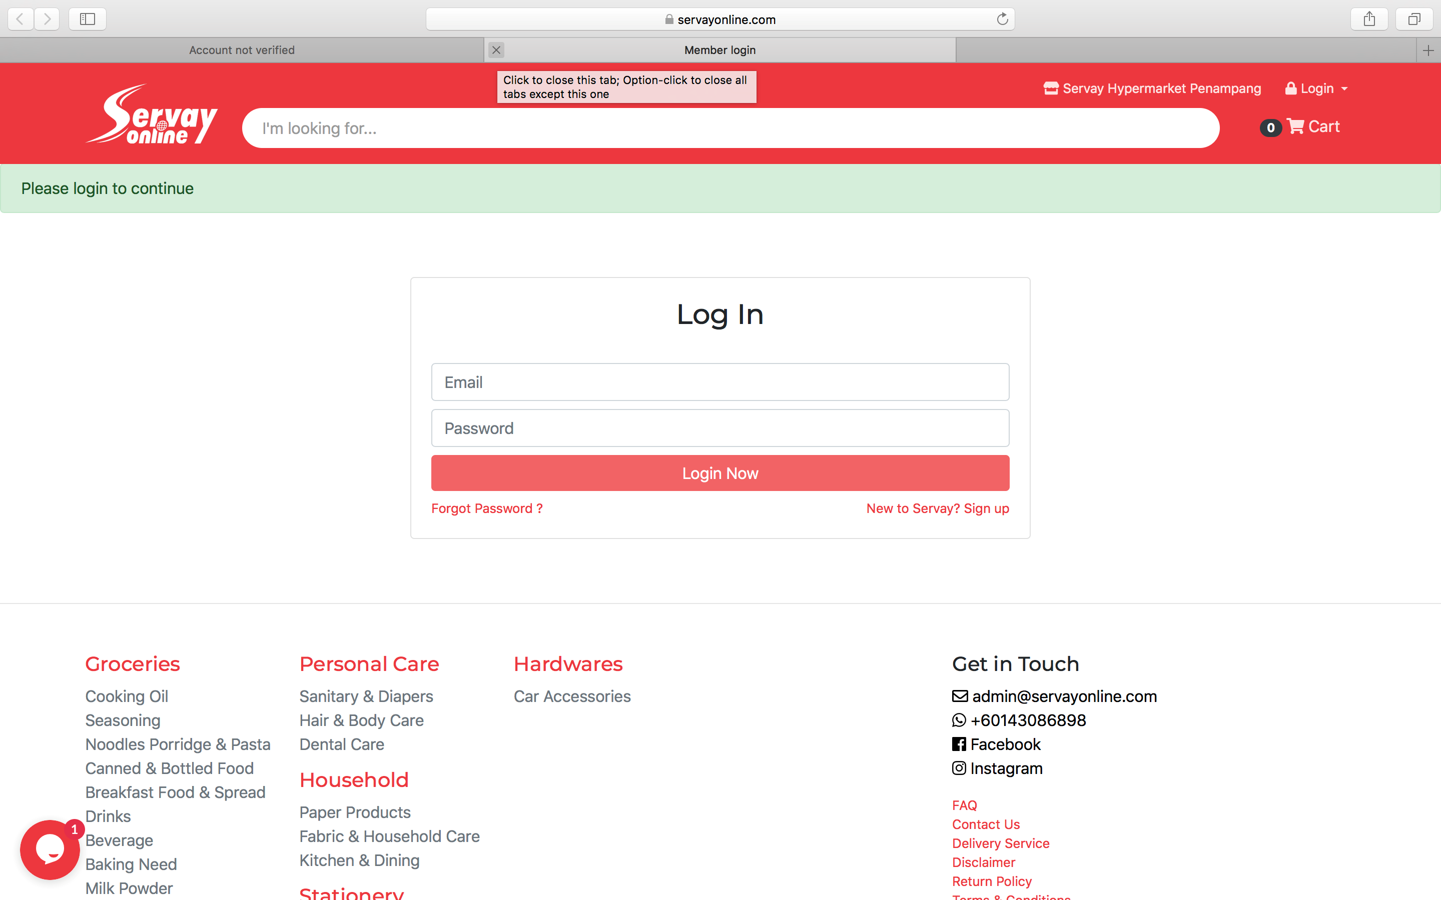Image resolution: width=1441 pixels, height=900 pixels.
Task: Open the Facebook page link
Action: click(x=996, y=744)
